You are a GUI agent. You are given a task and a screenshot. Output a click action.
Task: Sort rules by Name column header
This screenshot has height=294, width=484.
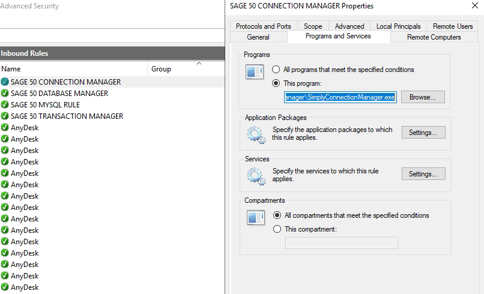74,69
